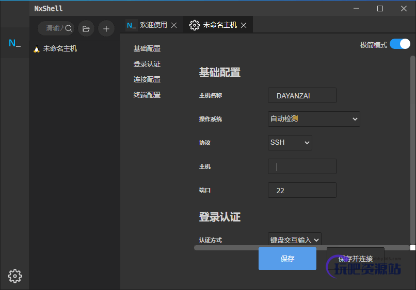Go to 登录认证 section
This screenshot has width=416, height=290.
(147, 64)
